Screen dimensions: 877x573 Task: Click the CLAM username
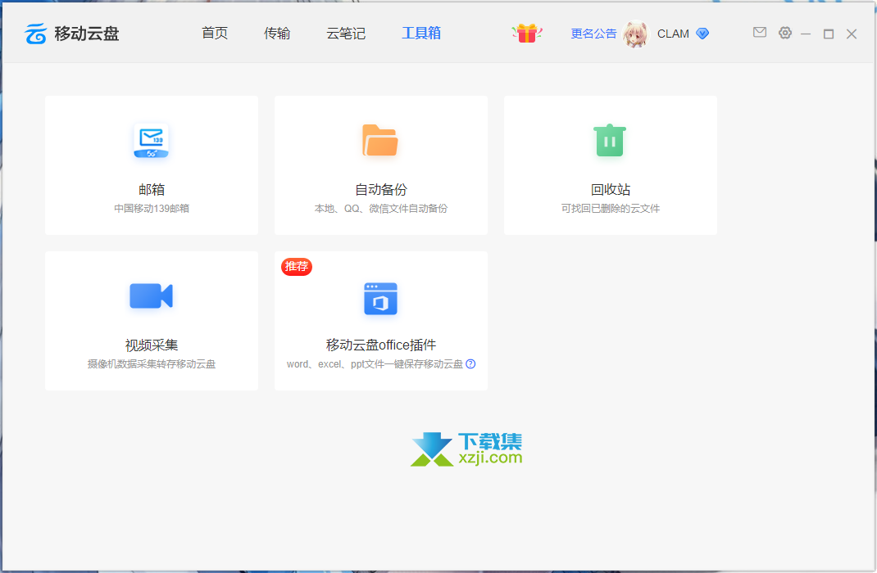pyautogui.click(x=673, y=34)
